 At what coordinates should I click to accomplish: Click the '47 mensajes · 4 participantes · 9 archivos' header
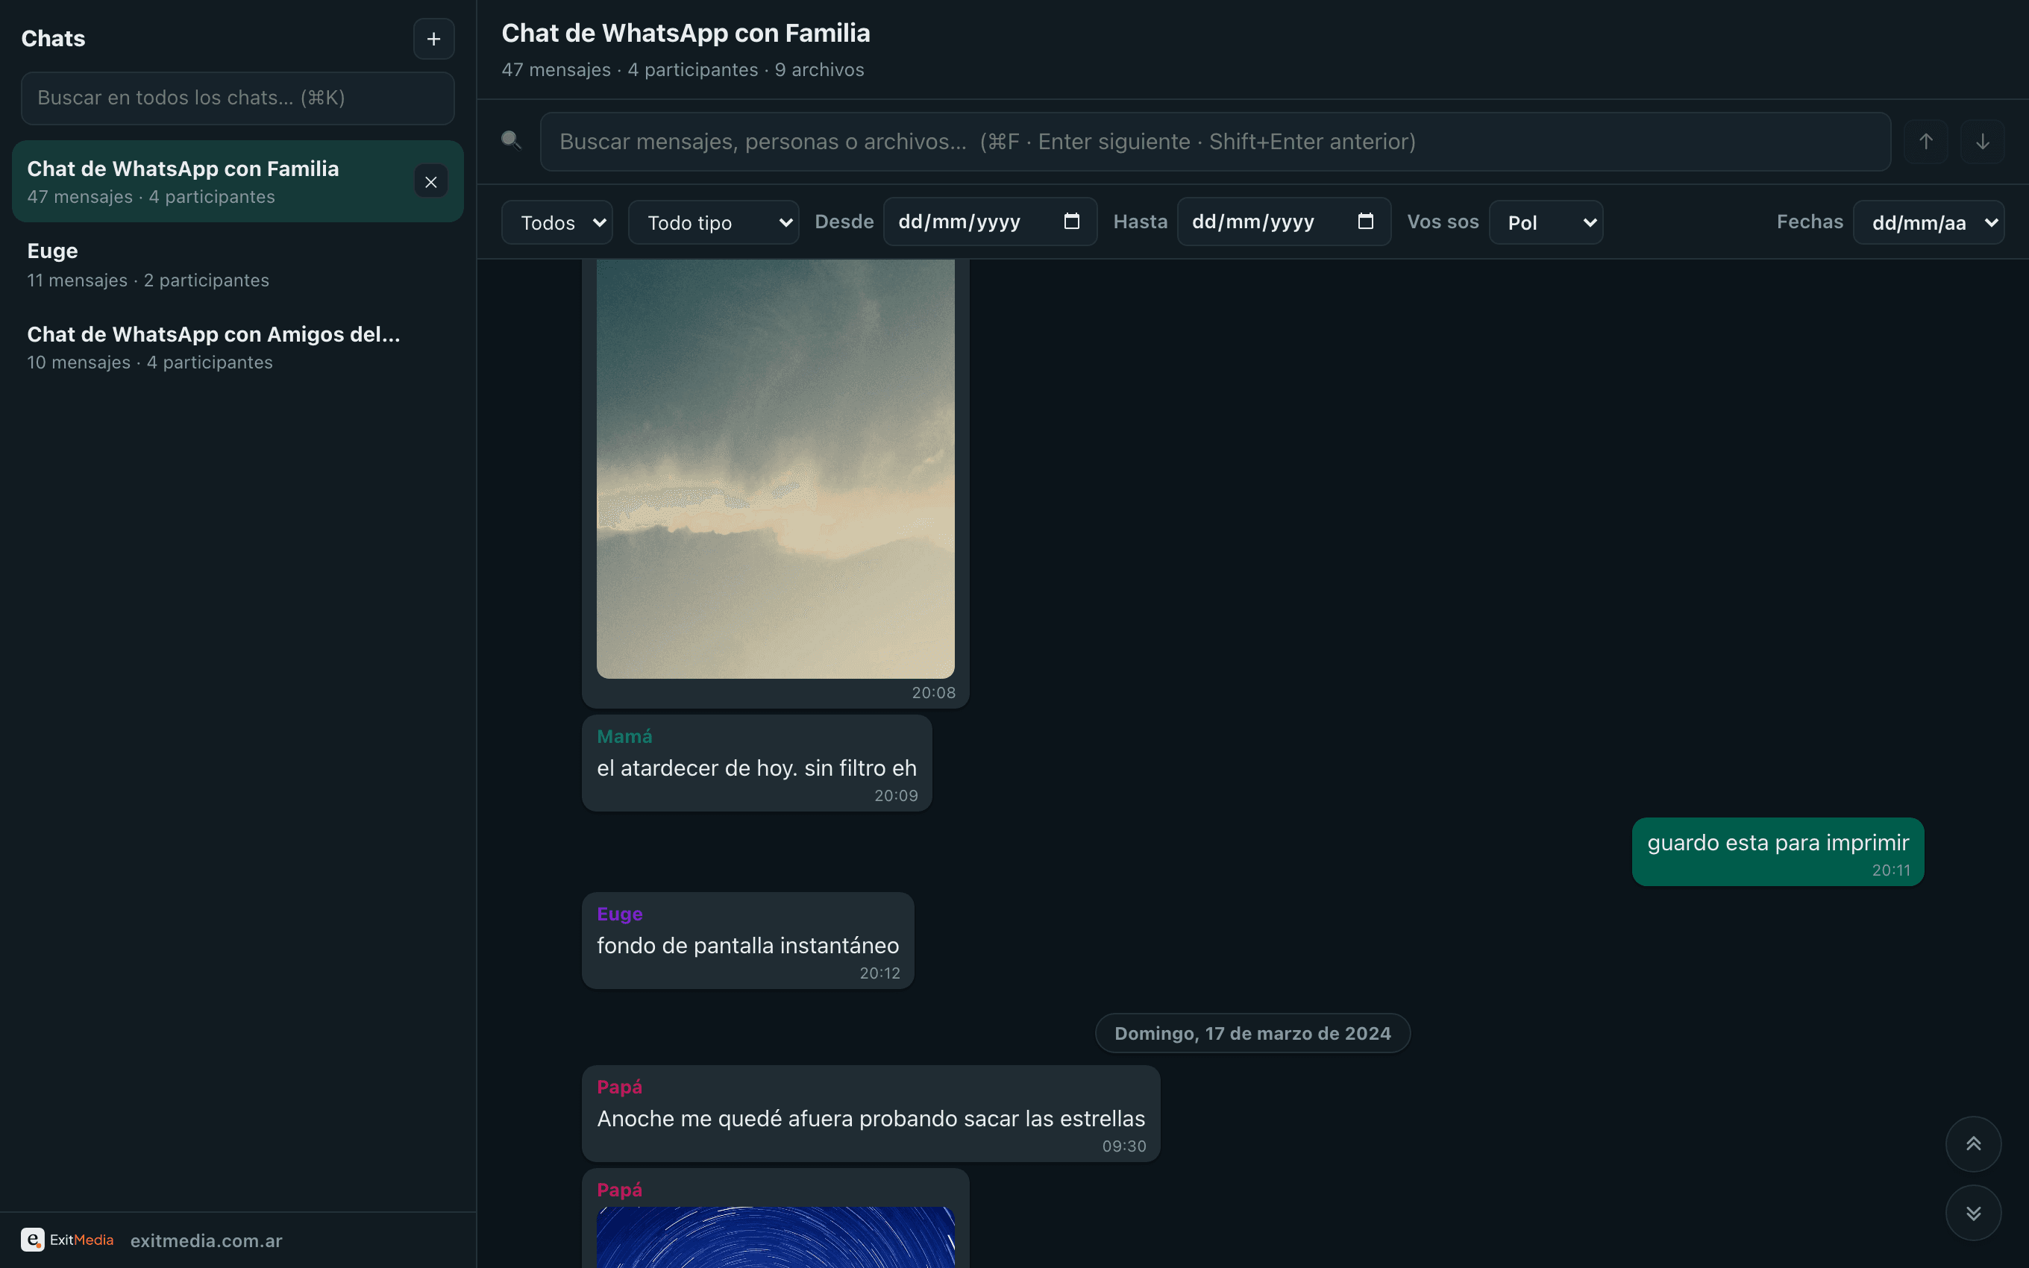(683, 69)
